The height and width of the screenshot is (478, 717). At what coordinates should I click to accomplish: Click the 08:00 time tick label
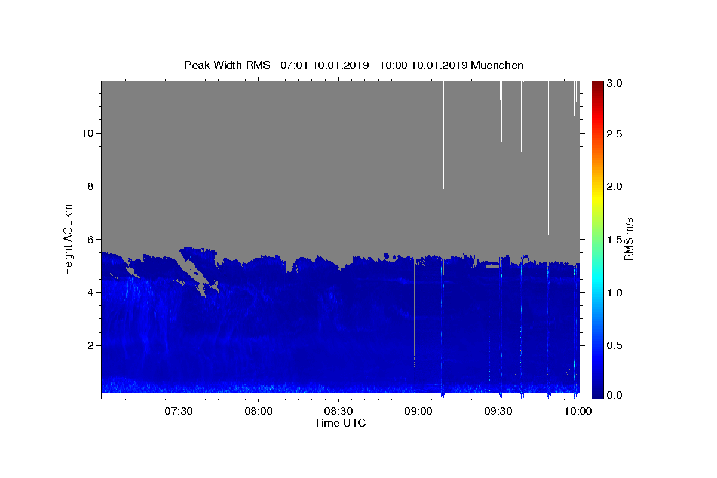click(259, 412)
